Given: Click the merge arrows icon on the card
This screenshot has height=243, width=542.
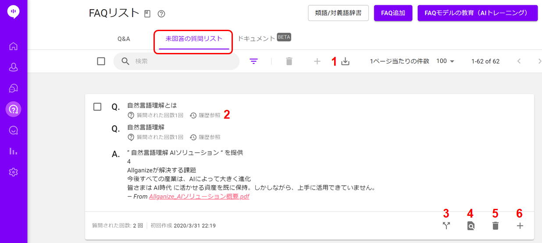Looking at the screenshot, I should pos(446,226).
